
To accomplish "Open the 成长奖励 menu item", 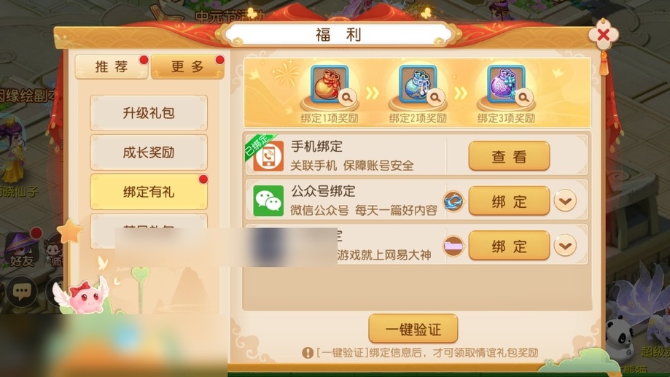I will [149, 152].
